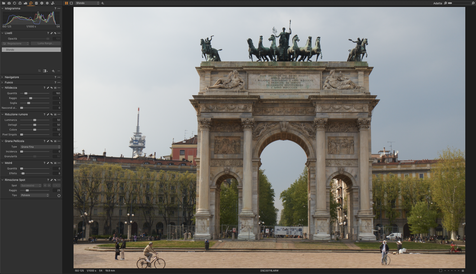Viewport: 476px width, 274px height.
Task: Collapse the Grana Pellicola panel
Action: 2,141
